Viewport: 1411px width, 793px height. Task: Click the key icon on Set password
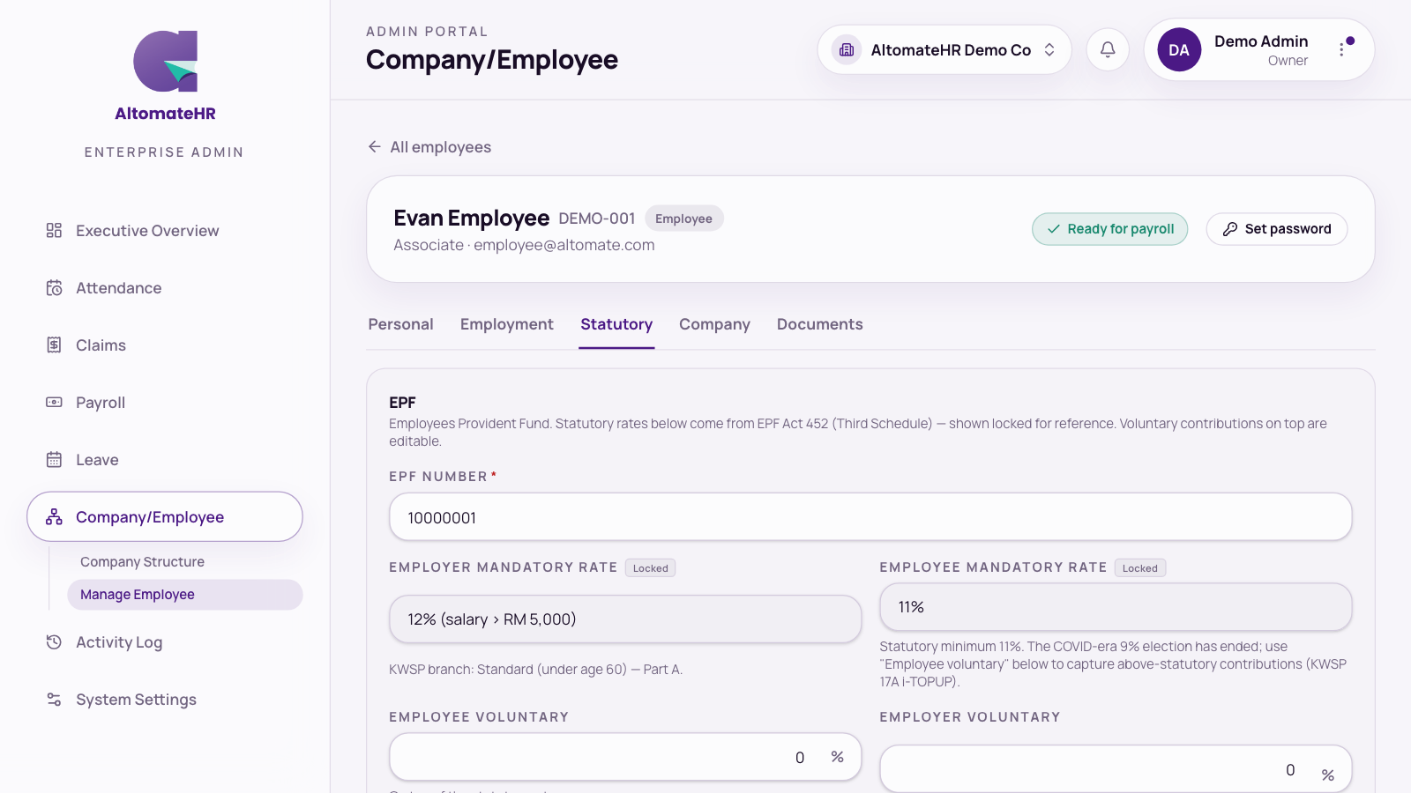point(1230,229)
